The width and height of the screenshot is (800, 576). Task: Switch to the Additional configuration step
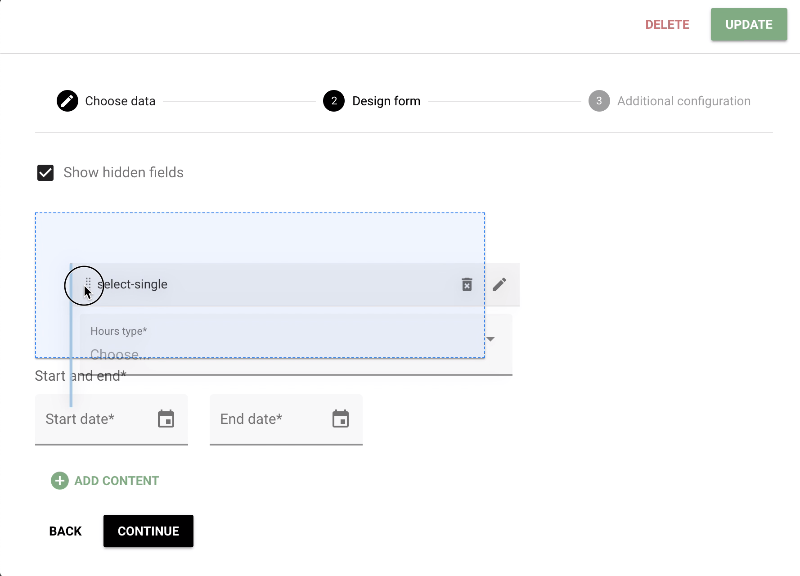coord(683,100)
